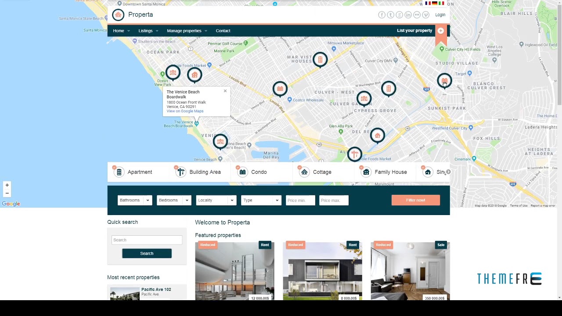
Task: Open the Terms of Use map link
Action: point(519,206)
